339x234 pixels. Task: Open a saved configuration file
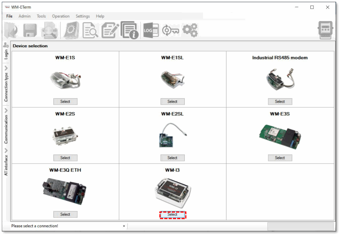(10, 30)
